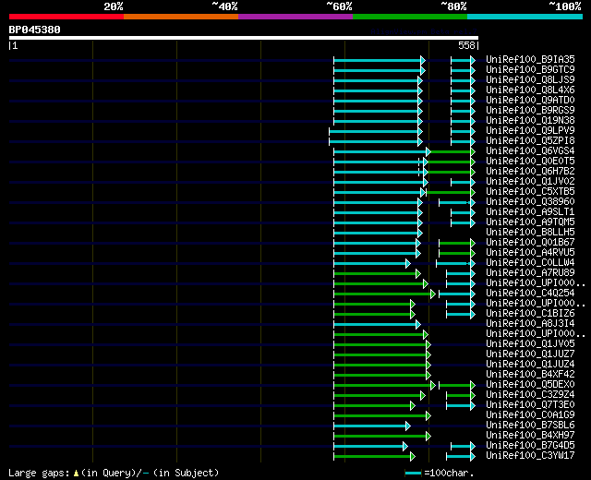
Task: Click the 100char scale bar legend
Action: click(x=413, y=474)
